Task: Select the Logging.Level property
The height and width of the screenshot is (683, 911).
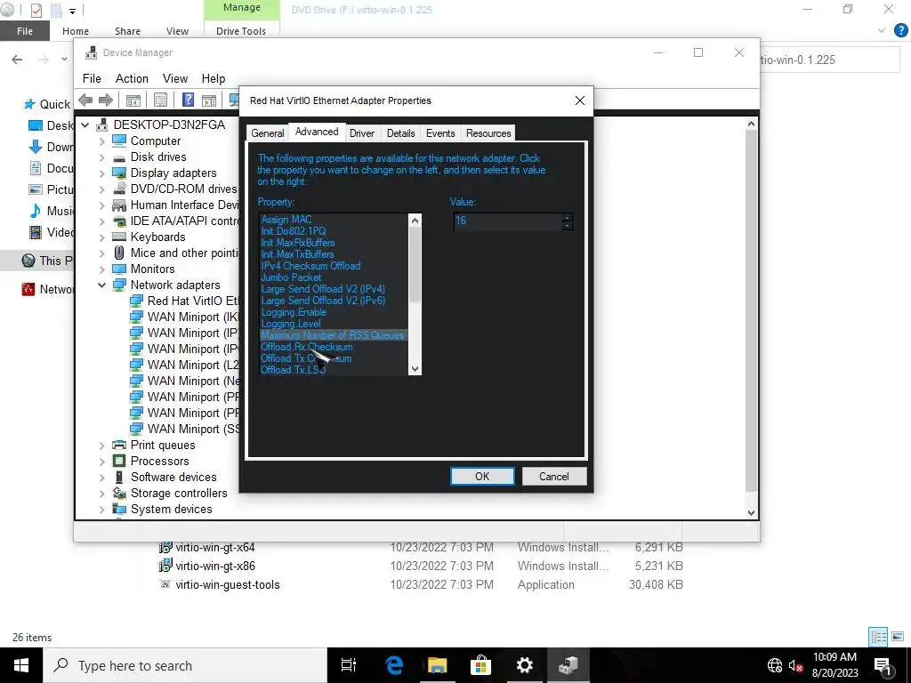Action: coord(291,324)
